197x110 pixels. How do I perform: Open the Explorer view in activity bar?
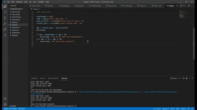tap(5, 6)
